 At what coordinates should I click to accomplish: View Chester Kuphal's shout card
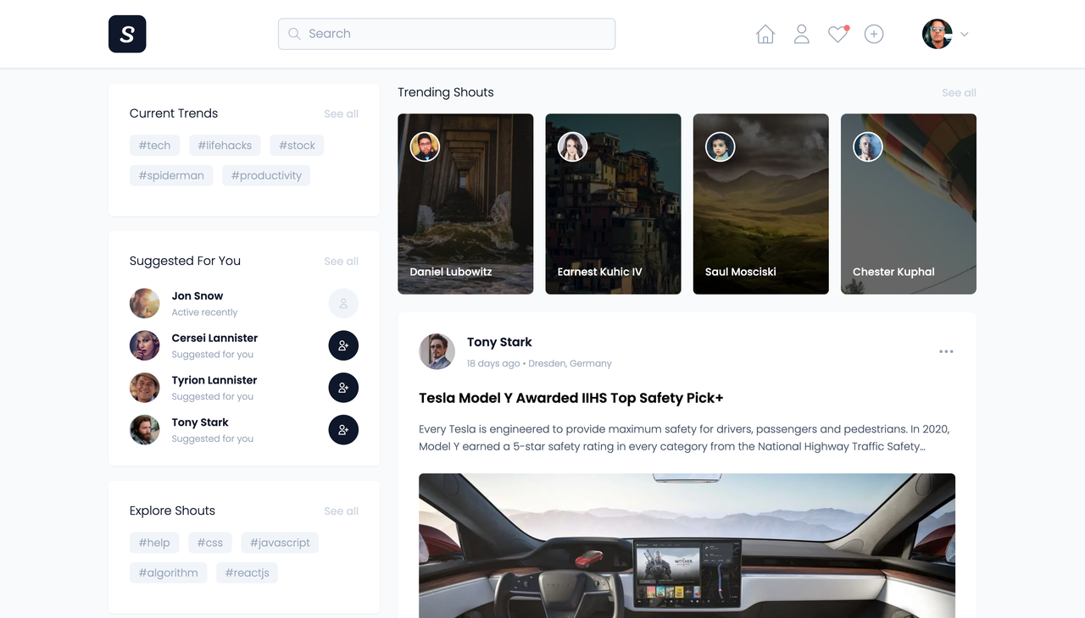[x=908, y=204]
